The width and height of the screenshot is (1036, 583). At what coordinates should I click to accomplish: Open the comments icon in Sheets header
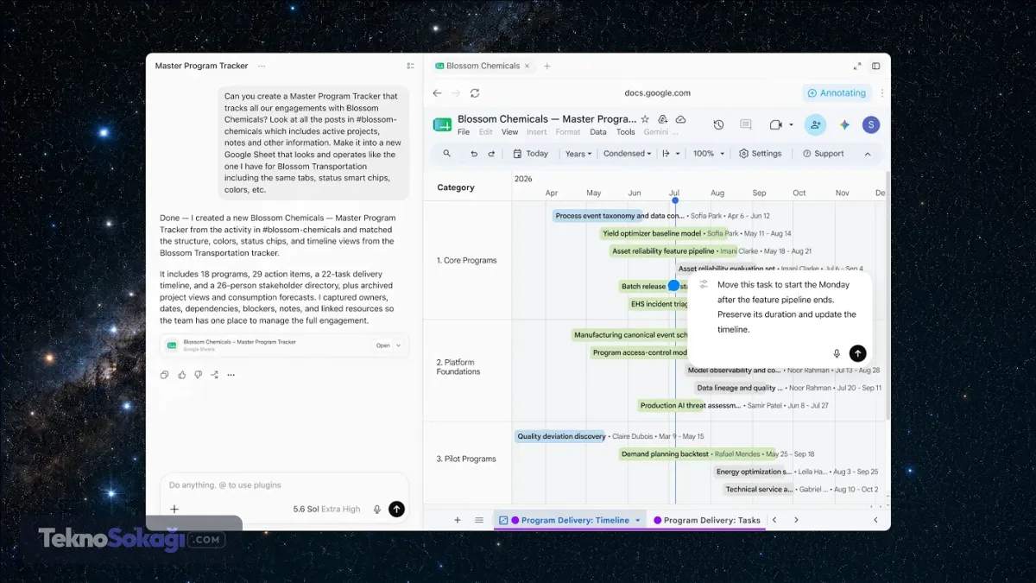click(746, 125)
